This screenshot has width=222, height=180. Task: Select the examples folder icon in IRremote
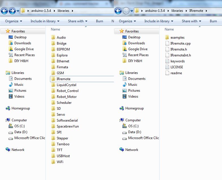tap(167, 37)
